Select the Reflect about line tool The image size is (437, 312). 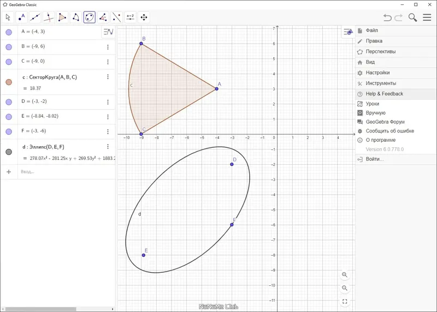pos(117,17)
